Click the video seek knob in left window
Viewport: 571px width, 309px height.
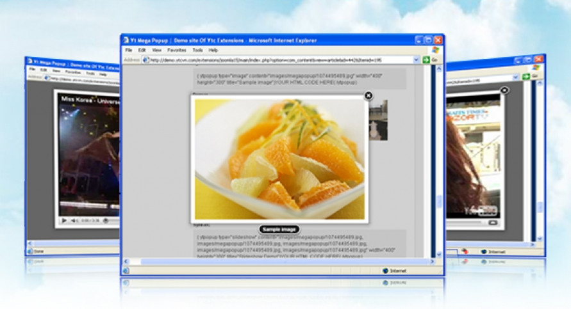[x=106, y=220]
